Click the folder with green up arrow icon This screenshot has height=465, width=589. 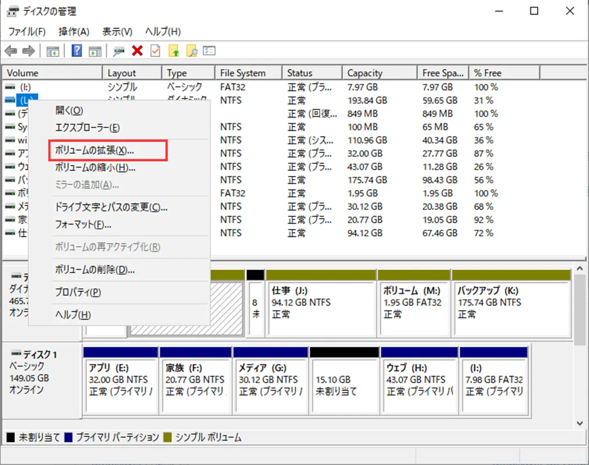(x=174, y=51)
